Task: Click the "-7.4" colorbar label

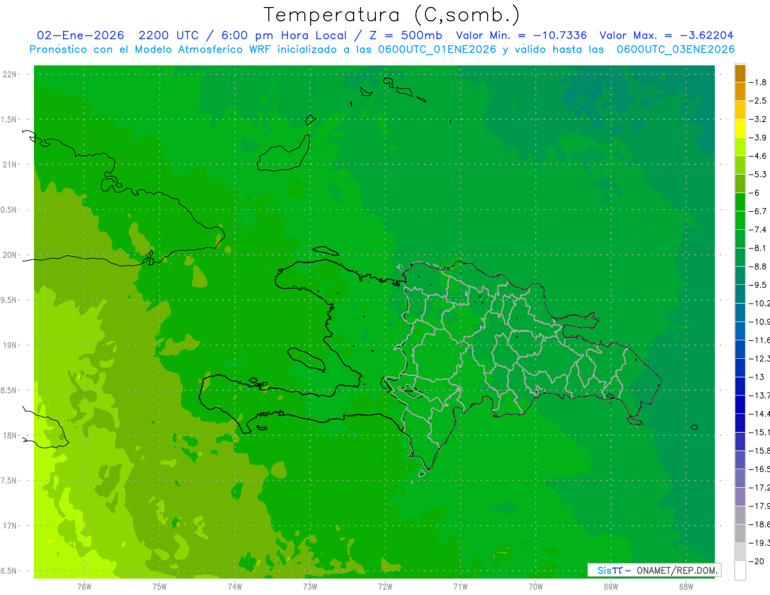Action: [x=759, y=230]
